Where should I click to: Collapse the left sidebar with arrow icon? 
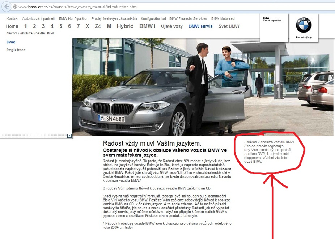[69, 136]
